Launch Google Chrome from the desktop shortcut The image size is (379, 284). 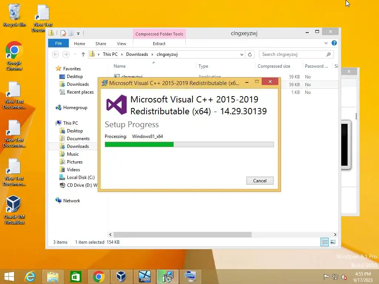14,56
